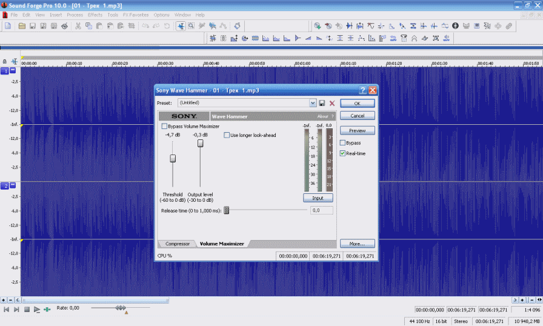Click the Cut scissors icon
This screenshot has width=543, height=326.
tap(78, 26)
